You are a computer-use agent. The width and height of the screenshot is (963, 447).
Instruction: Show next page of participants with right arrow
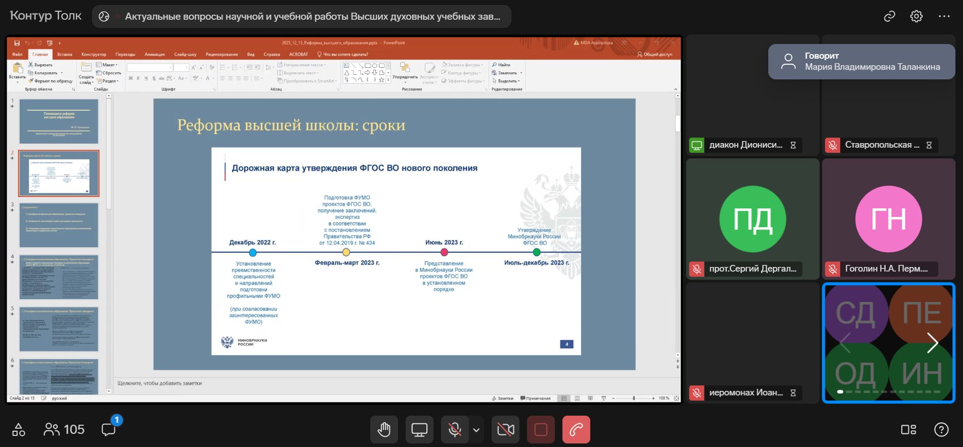click(x=932, y=343)
